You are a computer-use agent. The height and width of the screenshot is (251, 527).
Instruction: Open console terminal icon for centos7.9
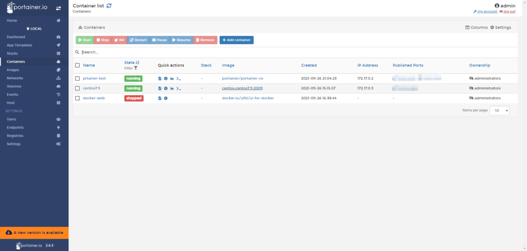pos(179,88)
